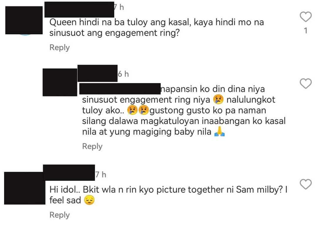Screen dimensions: 329x228
Task: Reply to the 'nalulungkot tuloy ako' comment
Action: [92, 146]
